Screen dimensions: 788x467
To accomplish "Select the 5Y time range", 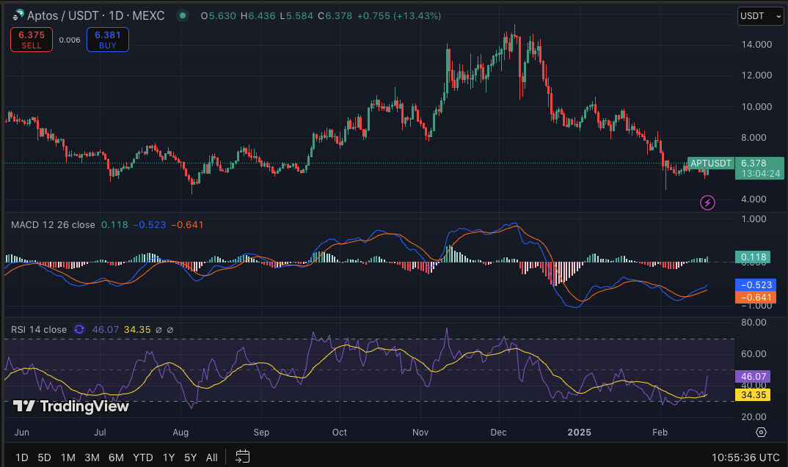I will (191, 457).
